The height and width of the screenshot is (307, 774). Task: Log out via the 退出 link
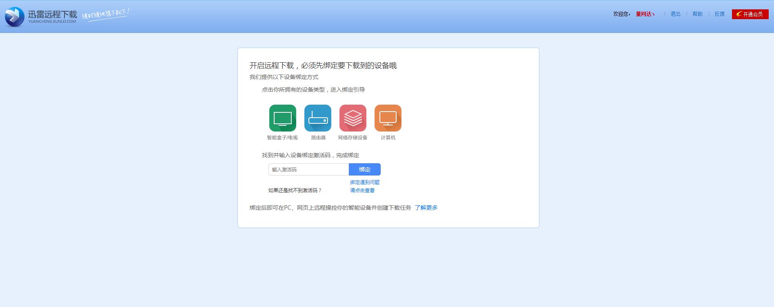point(675,14)
